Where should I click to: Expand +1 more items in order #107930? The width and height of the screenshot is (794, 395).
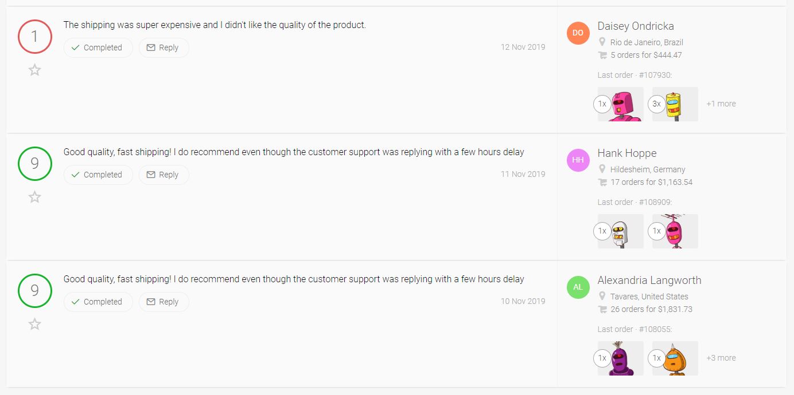pyautogui.click(x=721, y=104)
